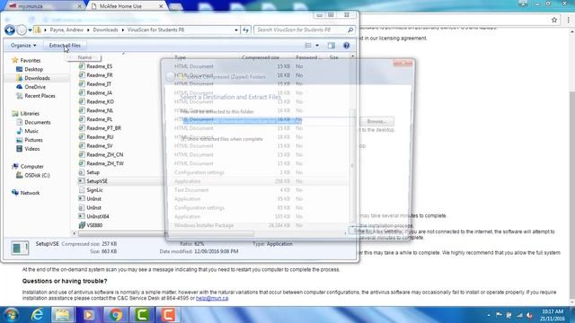Switch to the my.mun.ca tab
This screenshot has width=575, height=323.
(45, 6)
